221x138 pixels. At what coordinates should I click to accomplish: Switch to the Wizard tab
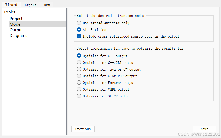[11, 5]
